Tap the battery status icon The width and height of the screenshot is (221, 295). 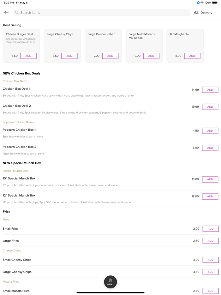click(215, 3)
